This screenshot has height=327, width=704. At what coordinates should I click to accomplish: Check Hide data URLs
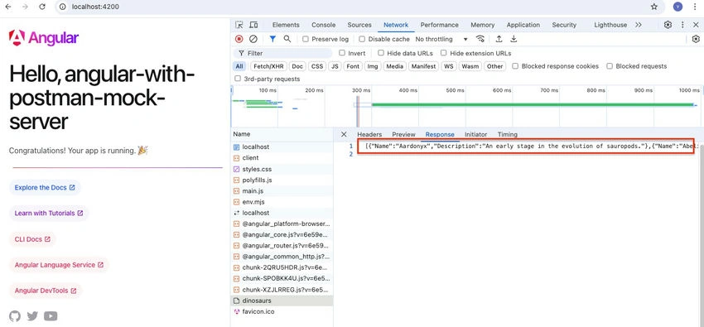point(381,53)
